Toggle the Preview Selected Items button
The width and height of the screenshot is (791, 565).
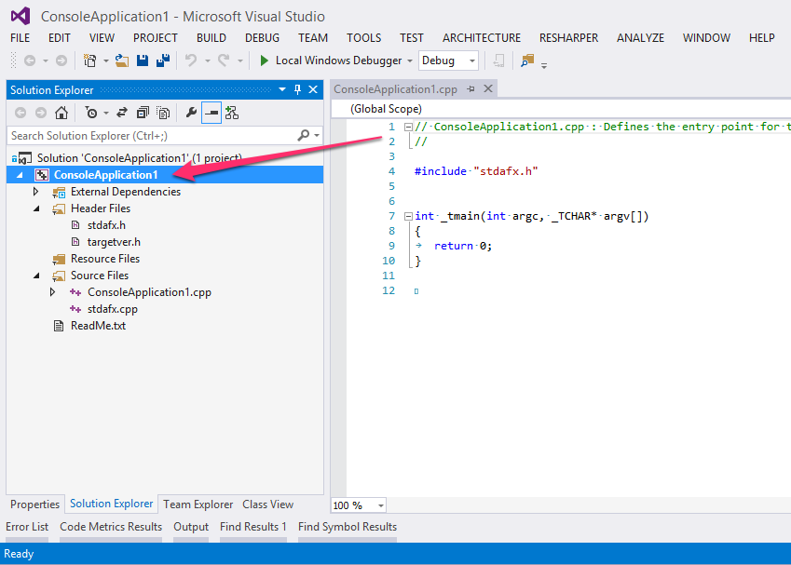(211, 113)
